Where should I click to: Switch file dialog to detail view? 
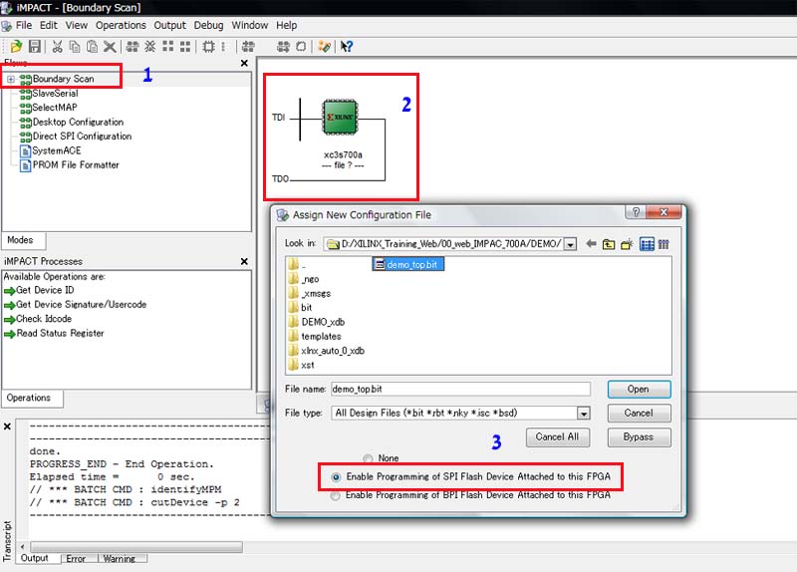tap(664, 244)
